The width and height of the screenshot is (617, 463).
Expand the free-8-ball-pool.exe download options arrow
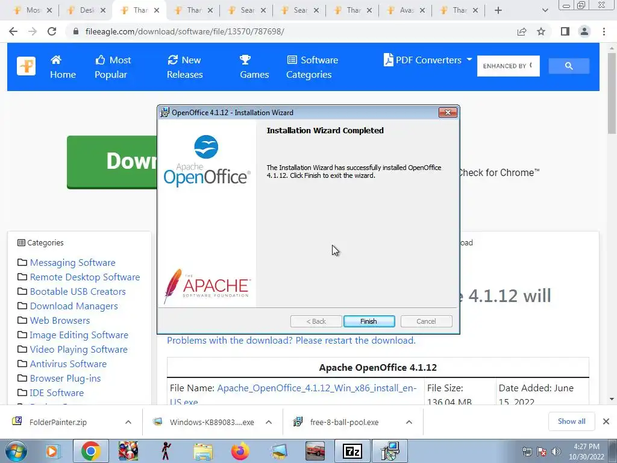point(409,422)
